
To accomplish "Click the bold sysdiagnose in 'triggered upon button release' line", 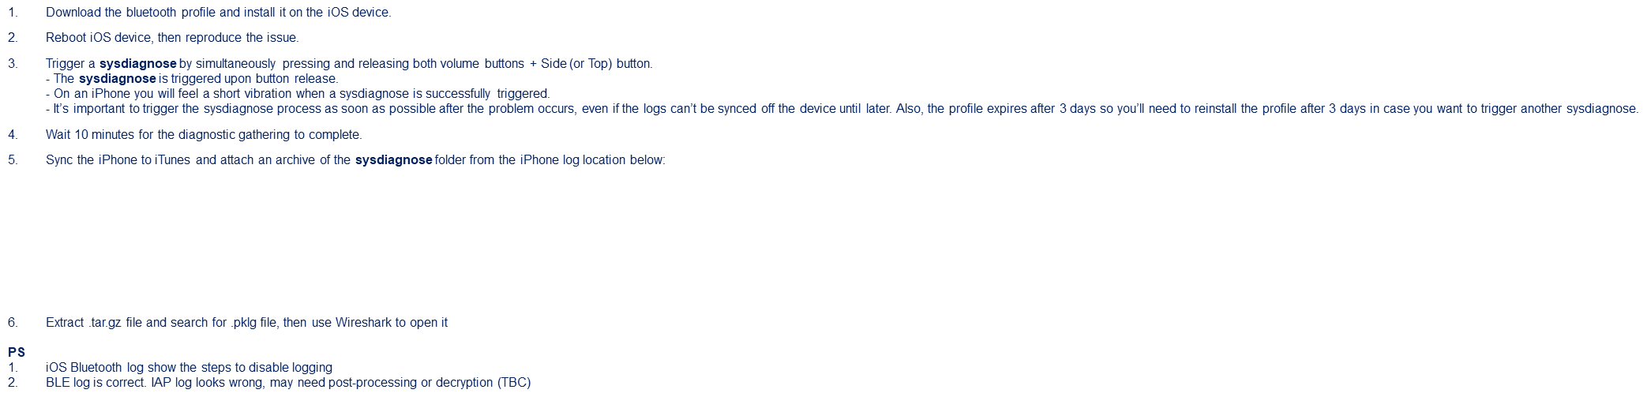I will [x=118, y=79].
